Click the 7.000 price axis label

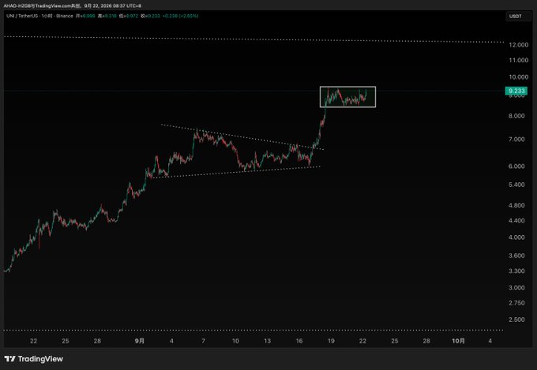coord(516,140)
